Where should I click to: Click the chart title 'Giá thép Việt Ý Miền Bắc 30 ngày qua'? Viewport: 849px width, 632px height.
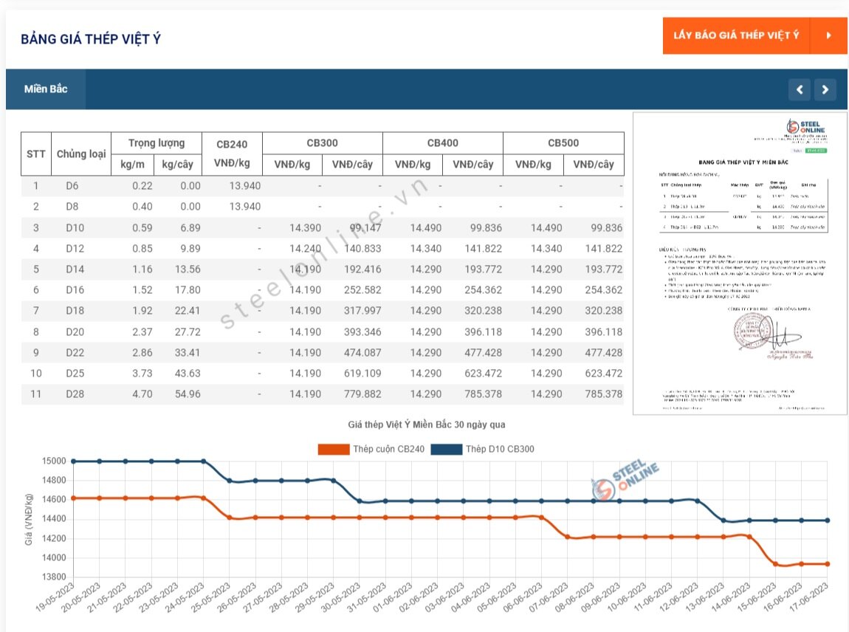pyautogui.click(x=427, y=425)
